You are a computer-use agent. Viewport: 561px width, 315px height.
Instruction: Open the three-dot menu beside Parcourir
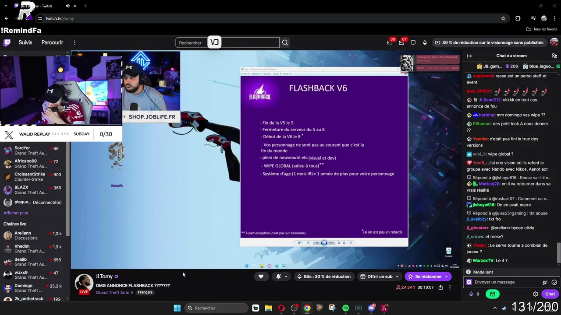tap(75, 42)
